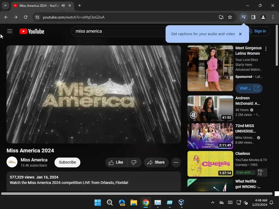Click the volume muted icon in system tray

tap(246, 202)
